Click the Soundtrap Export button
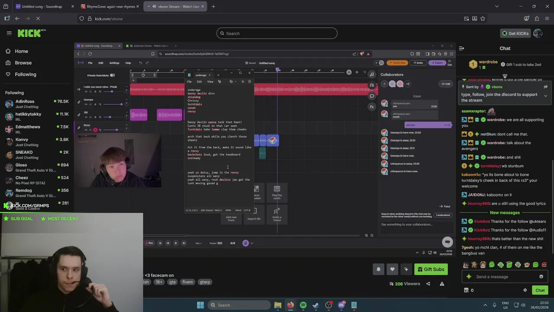Viewport: 554px width, 312px height. (437, 63)
